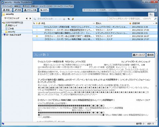This screenshot has height=127, width=159.
Task: Open the メッセージ(M) menu
Action: 46,6
